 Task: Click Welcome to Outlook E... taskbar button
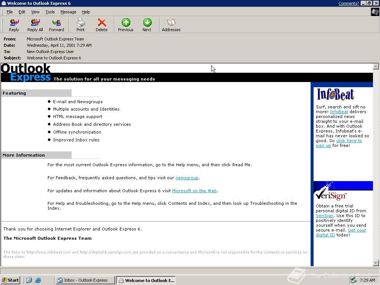pyautogui.click(x=146, y=280)
